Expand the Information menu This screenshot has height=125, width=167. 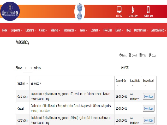70,30
